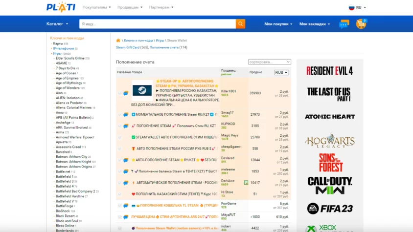
Task: Open Assassin's Creed category
Action: (68, 147)
